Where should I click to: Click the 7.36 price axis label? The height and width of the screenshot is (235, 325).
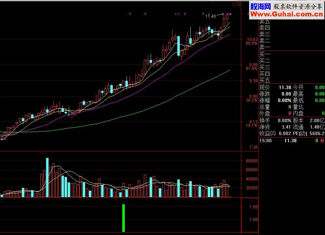254,147
